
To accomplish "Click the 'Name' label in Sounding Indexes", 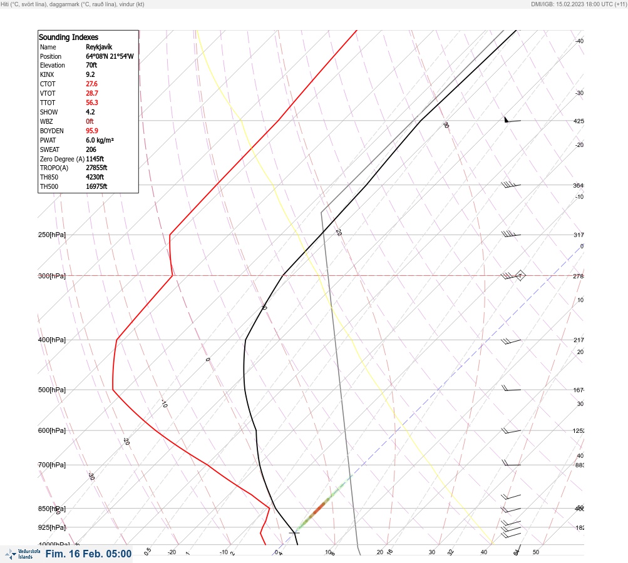I will pos(48,47).
